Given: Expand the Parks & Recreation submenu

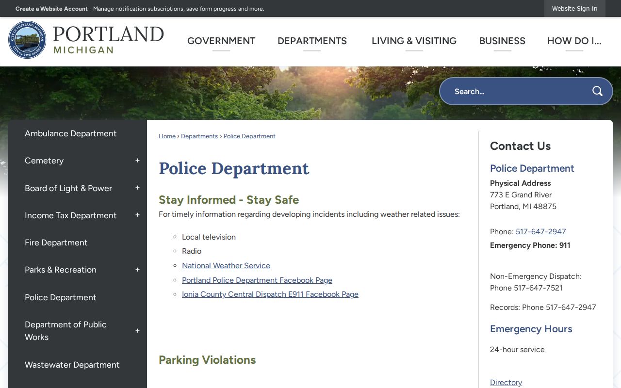Looking at the screenshot, I should click(x=137, y=270).
